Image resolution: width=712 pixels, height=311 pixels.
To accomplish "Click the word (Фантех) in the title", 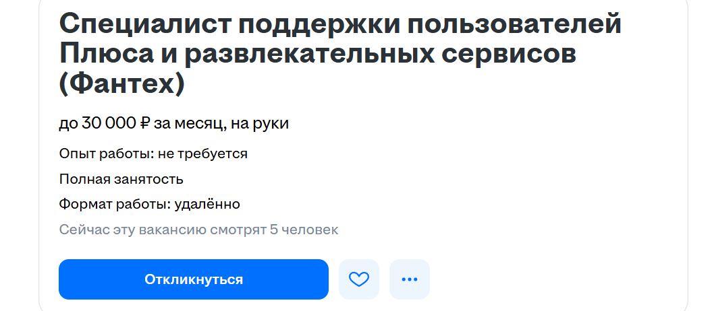I will (x=122, y=83).
